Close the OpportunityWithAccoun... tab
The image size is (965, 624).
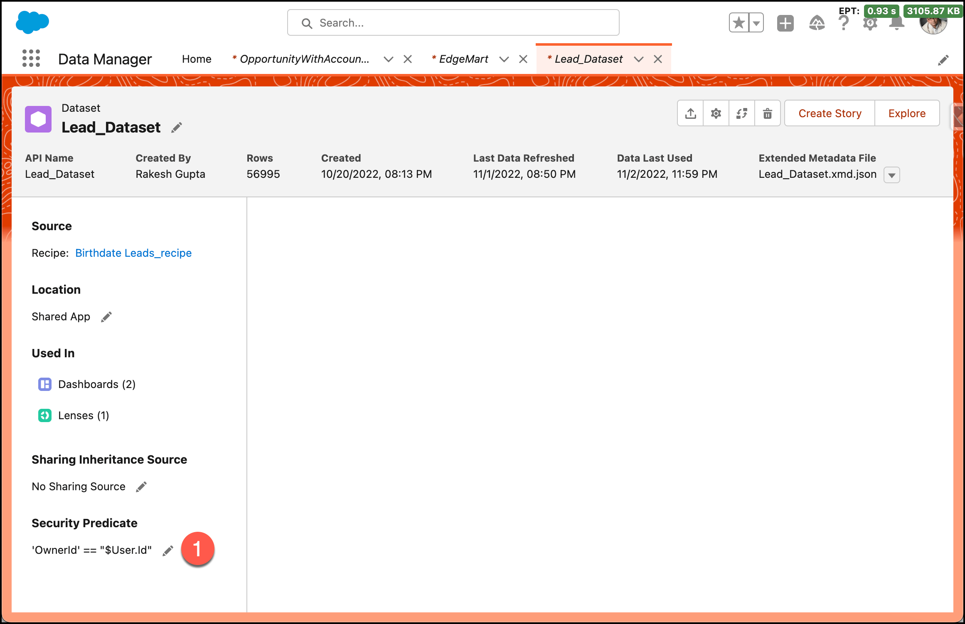point(408,59)
